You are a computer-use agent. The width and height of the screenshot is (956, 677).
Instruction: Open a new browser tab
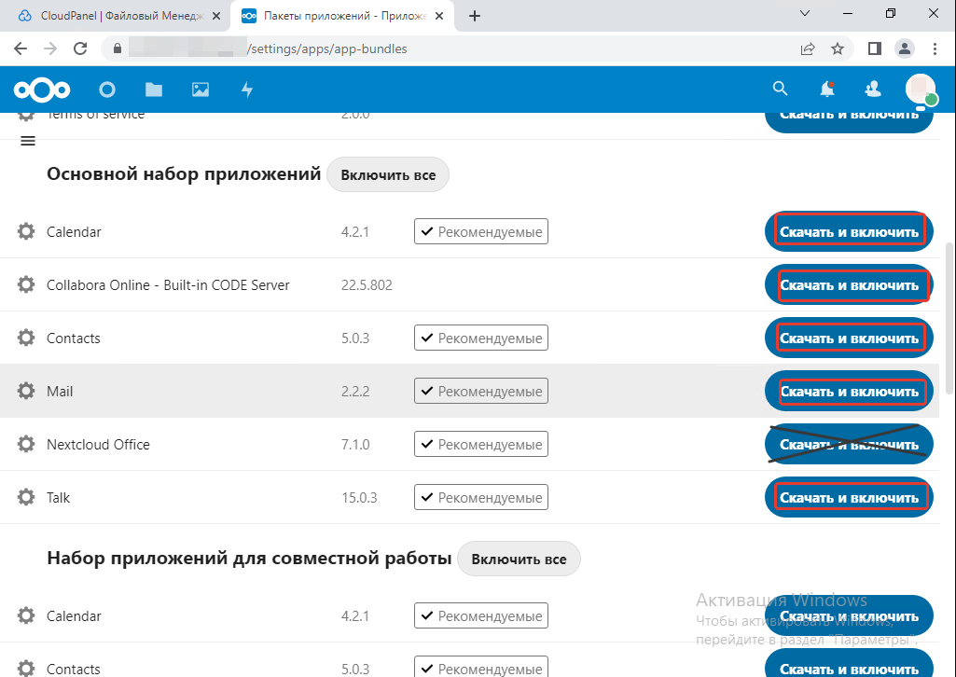[475, 16]
